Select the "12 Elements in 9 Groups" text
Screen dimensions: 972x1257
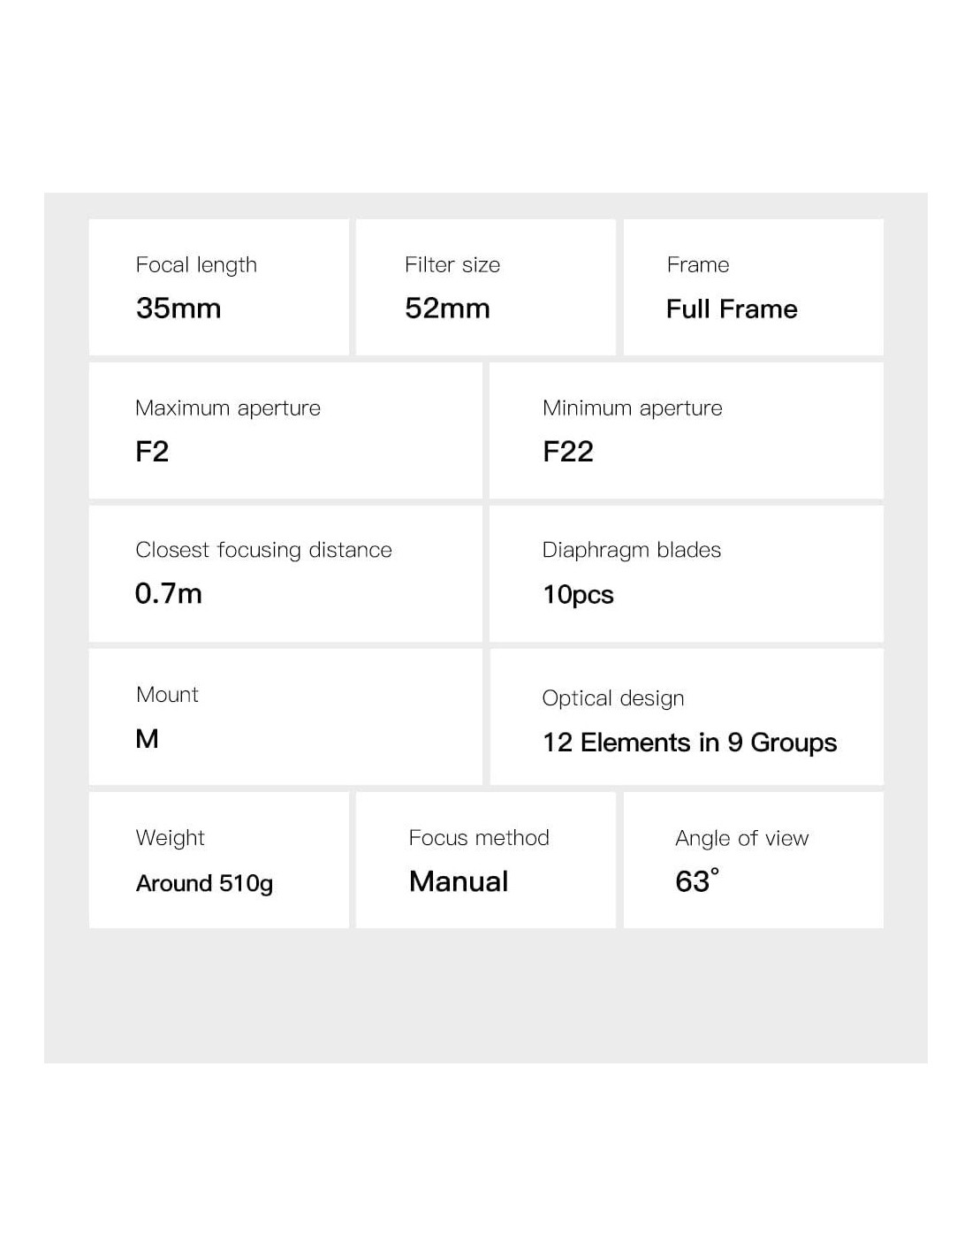pyautogui.click(x=689, y=743)
